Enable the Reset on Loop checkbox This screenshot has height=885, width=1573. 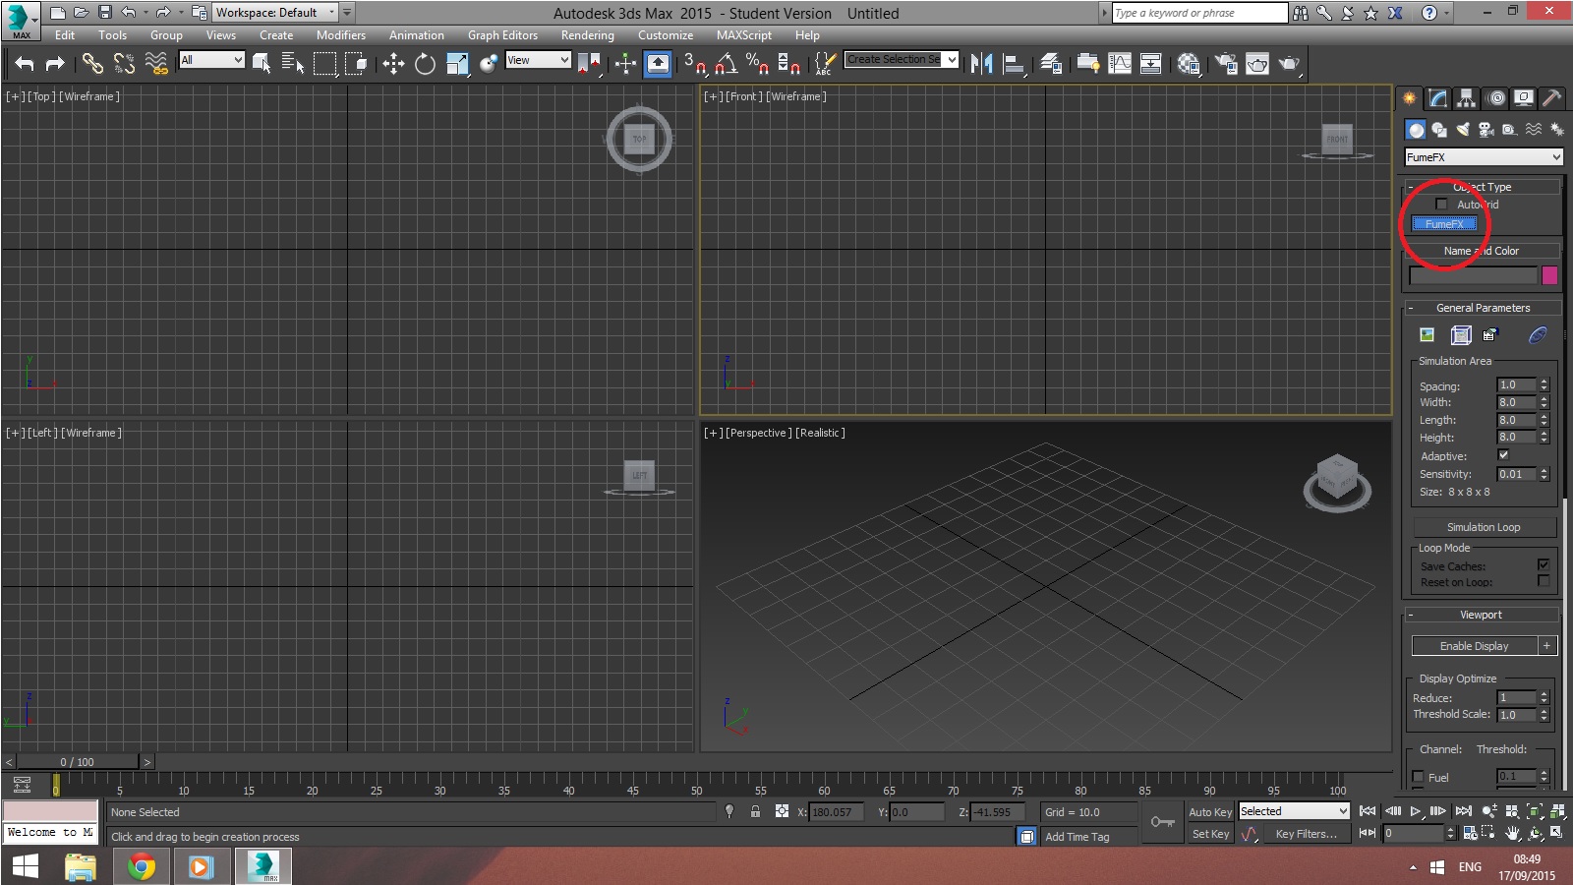(x=1543, y=581)
